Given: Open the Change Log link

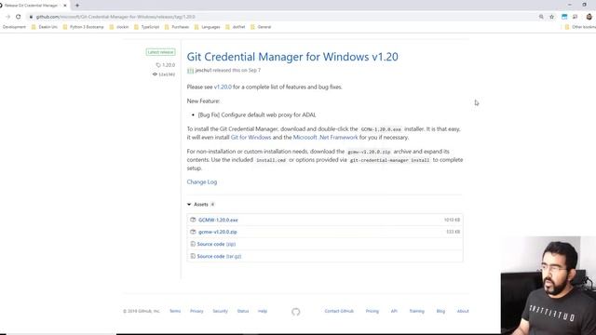Looking at the screenshot, I should [x=202, y=182].
